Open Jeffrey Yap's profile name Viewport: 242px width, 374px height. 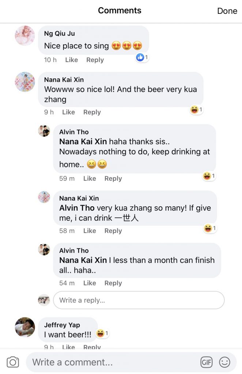click(x=62, y=325)
